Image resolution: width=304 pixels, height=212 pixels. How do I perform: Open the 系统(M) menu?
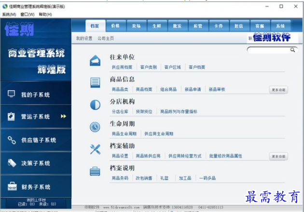pos(9,14)
